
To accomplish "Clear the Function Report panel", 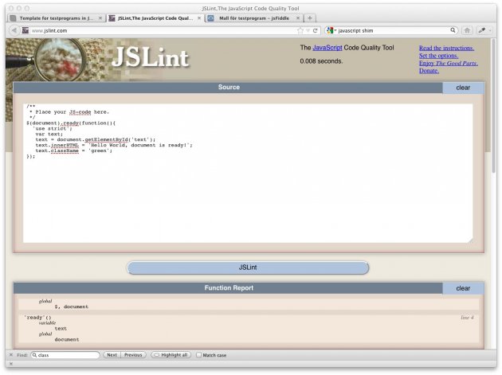I will [463, 288].
